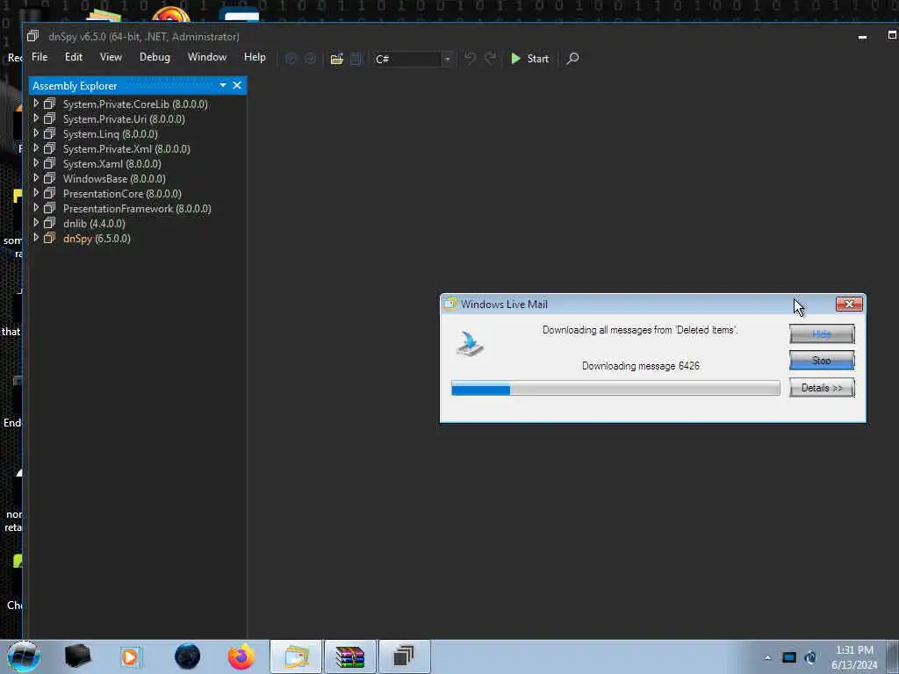Click the Undo arrow icon
This screenshot has height=674, width=899.
tap(471, 58)
